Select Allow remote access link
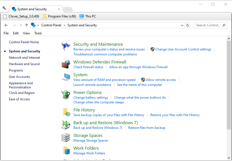232x161 pixels. point(161,80)
